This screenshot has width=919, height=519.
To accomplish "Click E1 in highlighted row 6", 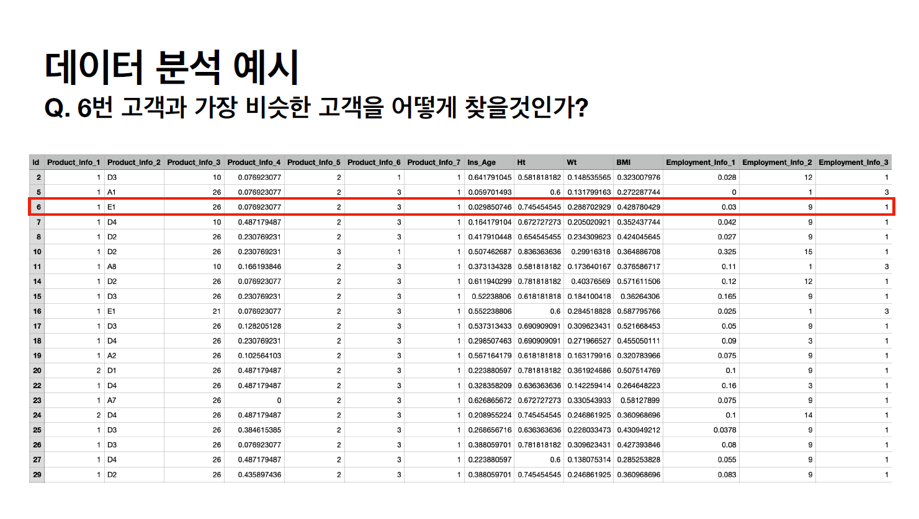I will click(112, 207).
